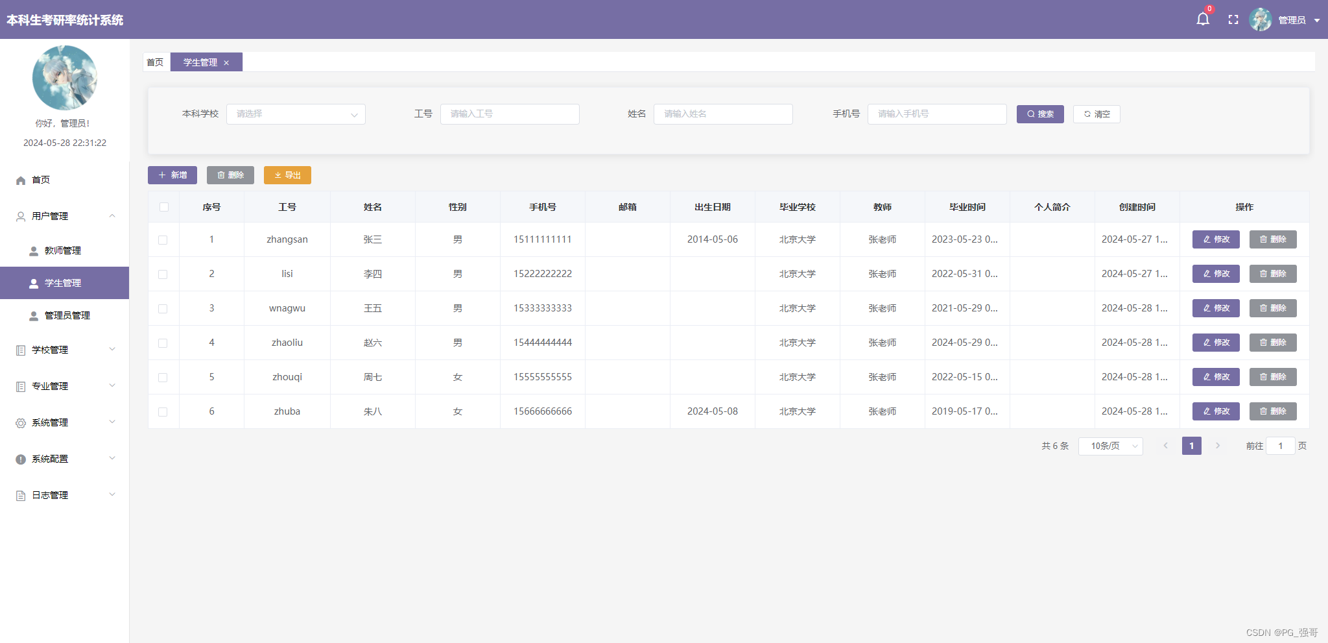Click the 清空 reset button
The image size is (1328, 643).
click(1097, 114)
